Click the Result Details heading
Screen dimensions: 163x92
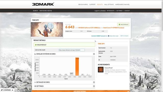point(39,40)
